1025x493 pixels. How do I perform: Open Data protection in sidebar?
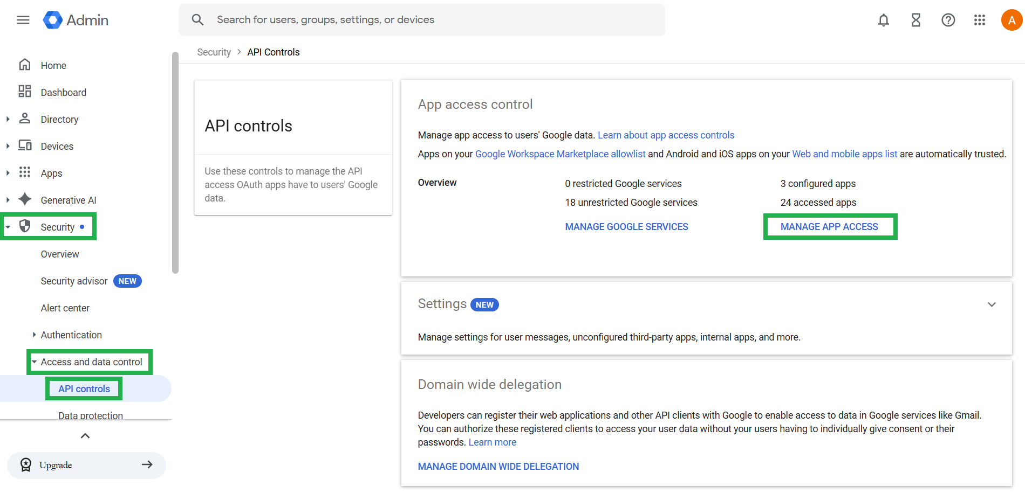91,415
